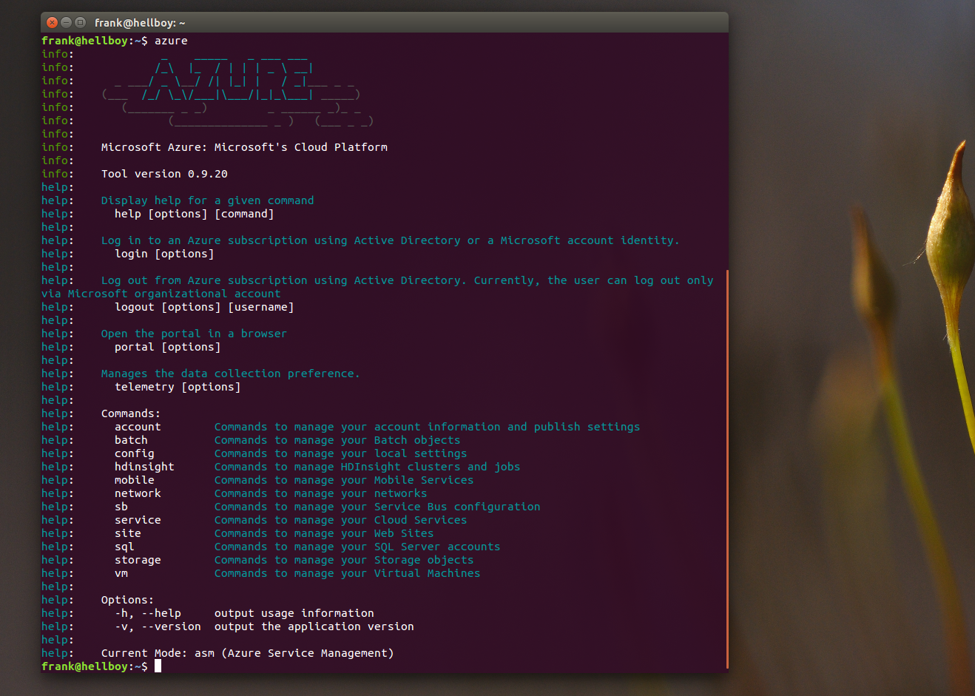975x696 pixels.
Task: Click the 'hdinsight' command name
Action: click(x=144, y=467)
